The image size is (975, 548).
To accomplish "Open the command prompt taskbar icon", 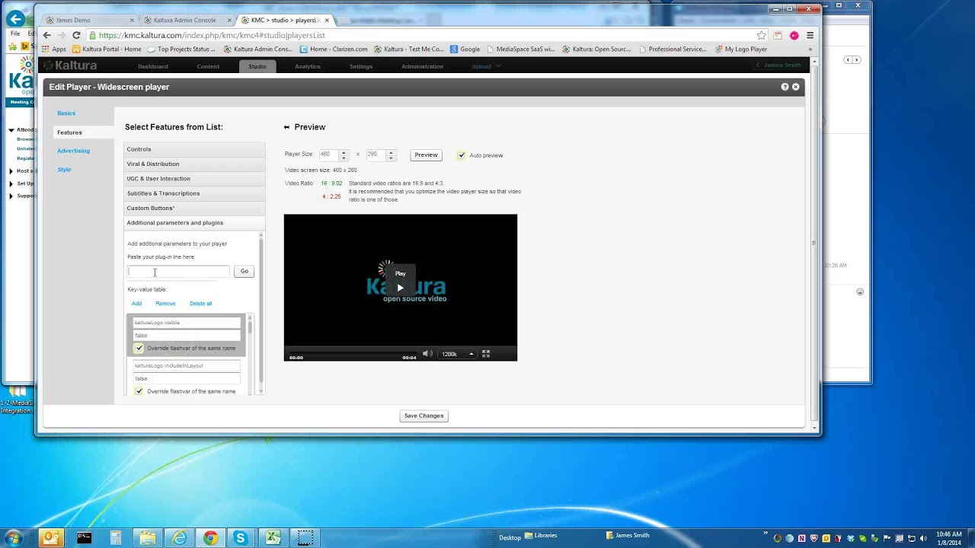I will pyautogui.click(x=84, y=538).
